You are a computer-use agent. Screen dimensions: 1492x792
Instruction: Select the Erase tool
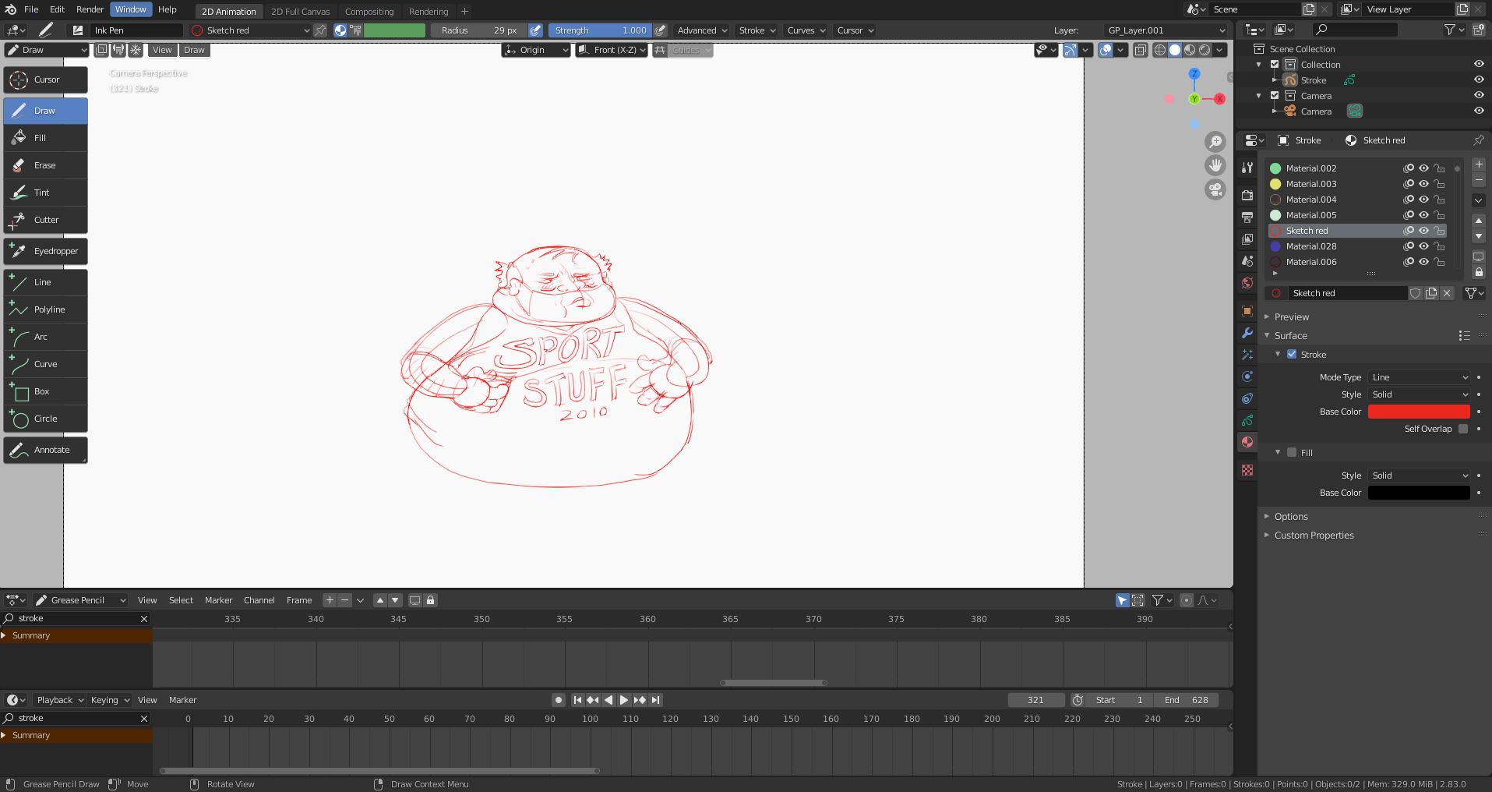pyautogui.click(x=44, y=165)
